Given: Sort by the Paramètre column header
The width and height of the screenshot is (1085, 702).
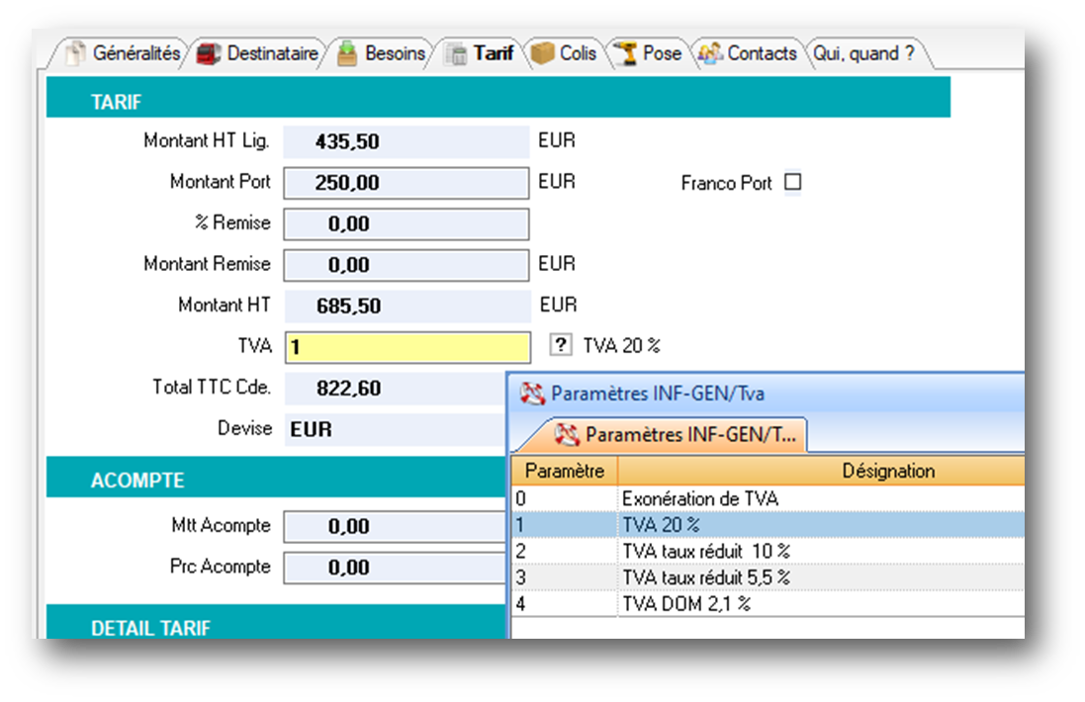Looking at the screenshot, I should point(564,471).
